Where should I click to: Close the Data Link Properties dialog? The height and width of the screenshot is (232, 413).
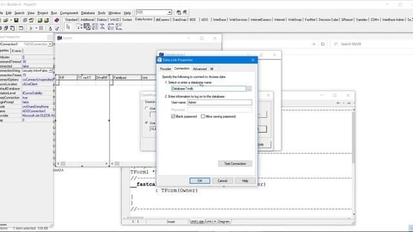252,60
